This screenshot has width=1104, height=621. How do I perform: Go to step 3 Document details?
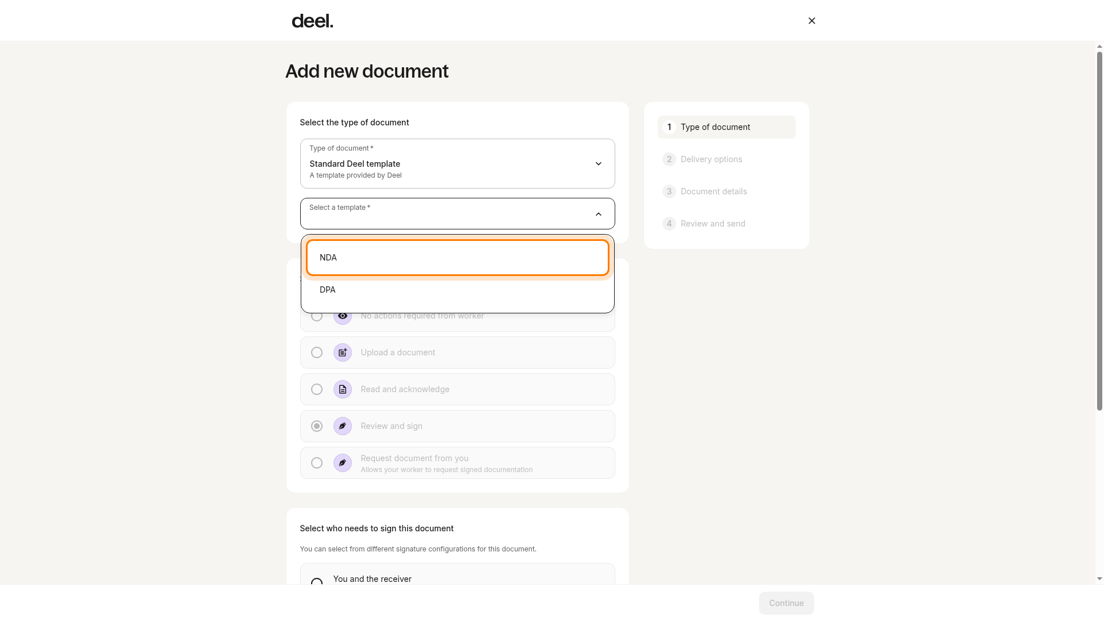pos(726,191)
